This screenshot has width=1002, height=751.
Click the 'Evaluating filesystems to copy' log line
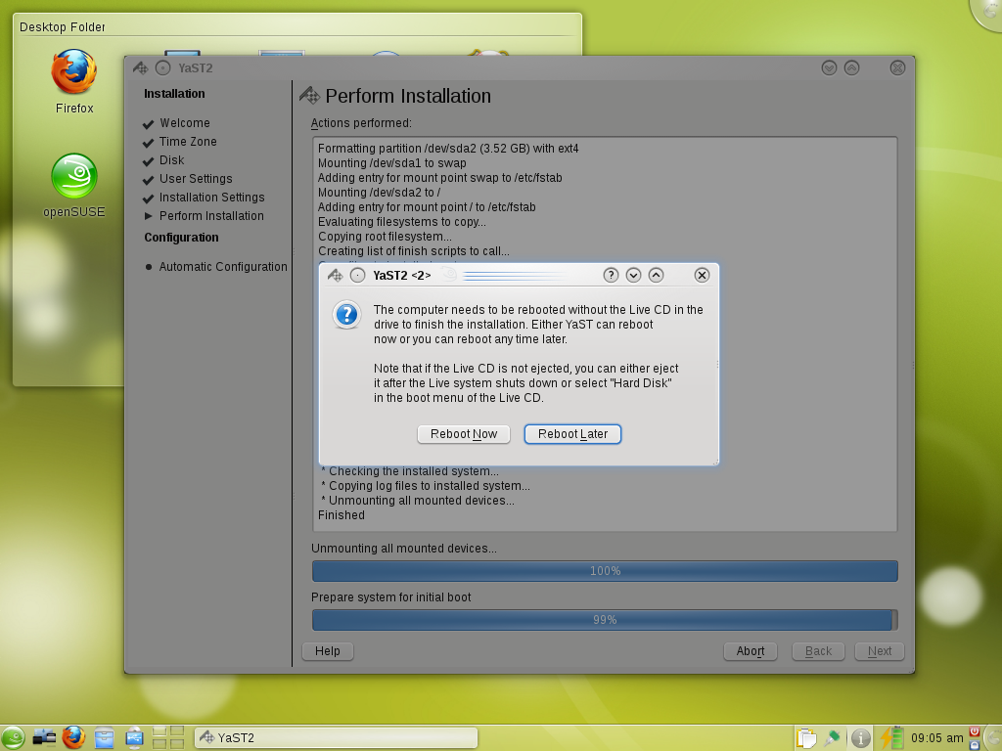pyautogui.click(x=402, y=222)
